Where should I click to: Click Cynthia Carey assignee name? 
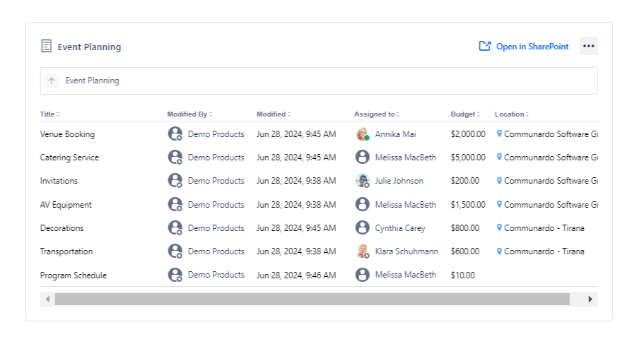(x=399, y=228)
